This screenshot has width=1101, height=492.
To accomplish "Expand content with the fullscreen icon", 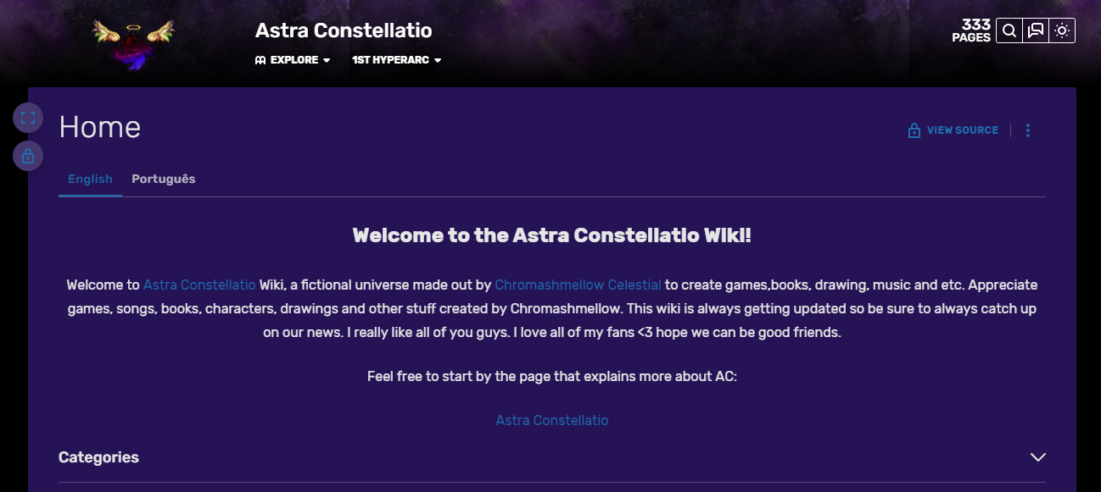I will 28,118.
